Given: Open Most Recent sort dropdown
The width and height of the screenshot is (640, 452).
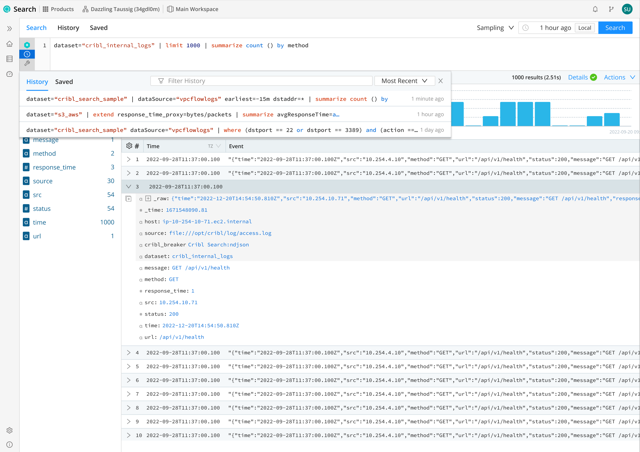Looking at the screenshot, I should 404,81.
